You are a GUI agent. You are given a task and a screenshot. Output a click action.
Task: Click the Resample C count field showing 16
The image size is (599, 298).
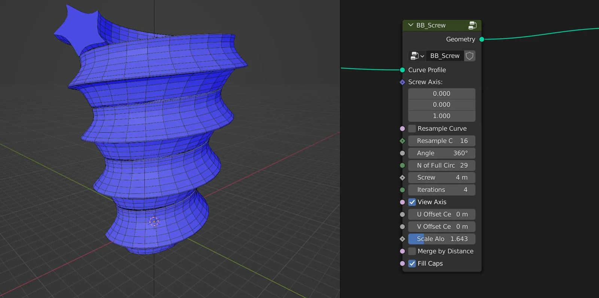coord(442,141)
